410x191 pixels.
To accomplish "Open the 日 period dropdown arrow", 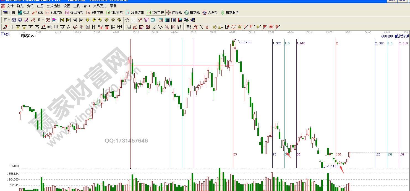I will click(x=9, y=20).
